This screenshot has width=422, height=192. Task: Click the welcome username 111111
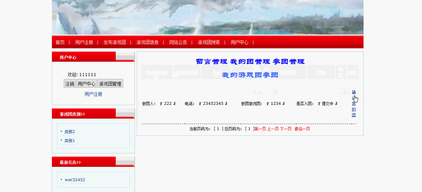point(88,75)
